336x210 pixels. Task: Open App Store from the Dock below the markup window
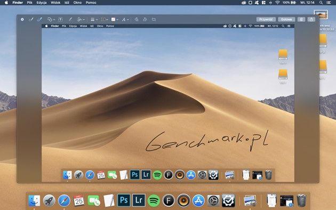click(x=198, y=200)
